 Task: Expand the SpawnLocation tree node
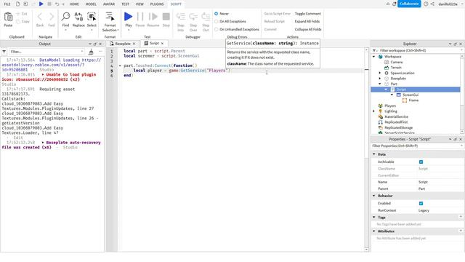pos(380,73)
